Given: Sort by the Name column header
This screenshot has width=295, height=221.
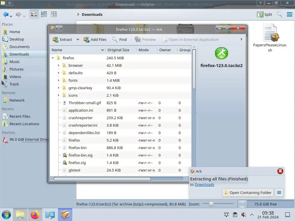Looking at the screenshot, I should point(77,50).
